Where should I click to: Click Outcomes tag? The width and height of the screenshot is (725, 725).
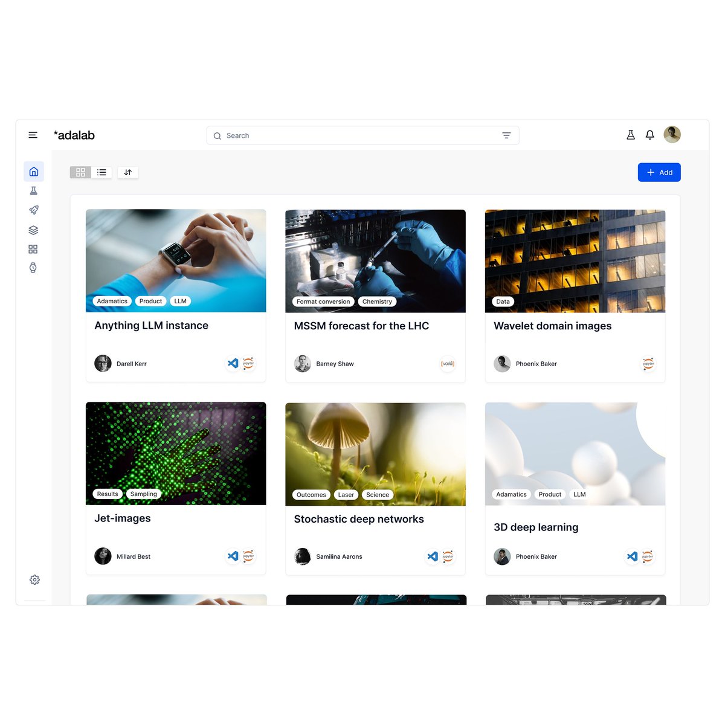click(x=311, y=495)
